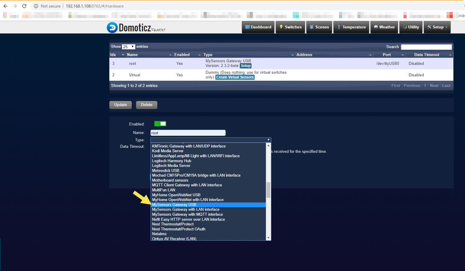Screen dimensions: 465x271
Task: Click the Domoticz logo icon
Action: (112, 28)
